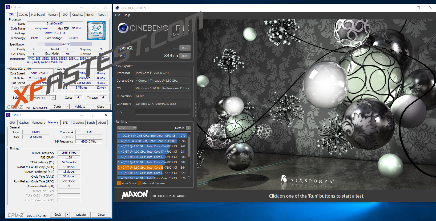
Task: Run the OpenGL benchmark test
Action: click(x=185, y=48)
